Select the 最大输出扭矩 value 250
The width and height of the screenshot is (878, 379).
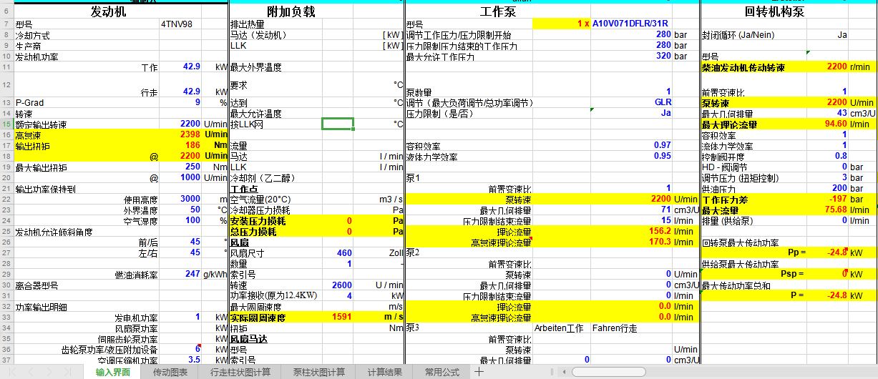tap(180, 167)
